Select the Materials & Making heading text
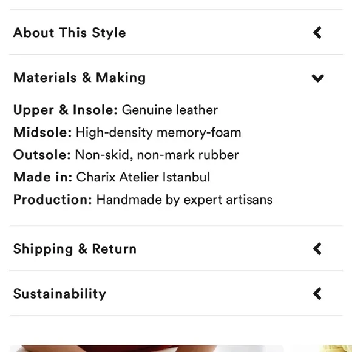 tap(80, 78)
